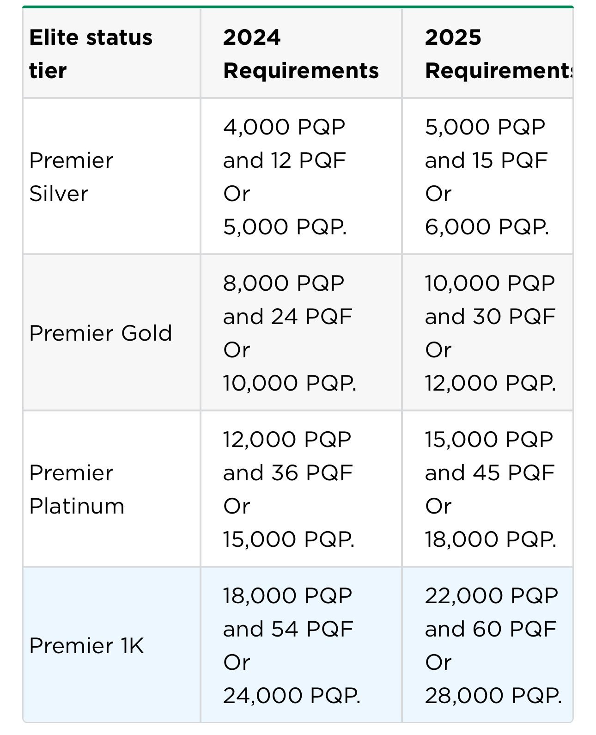
Task: Select the Premier Gold row label
Action: click(100, 333)
